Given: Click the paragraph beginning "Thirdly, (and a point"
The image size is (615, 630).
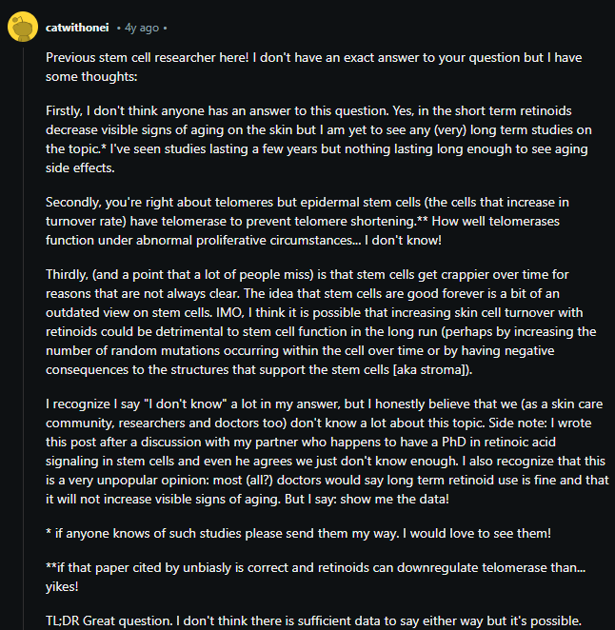Looking at the screenshot, I should pyautogui.click(x=321, y=322).
